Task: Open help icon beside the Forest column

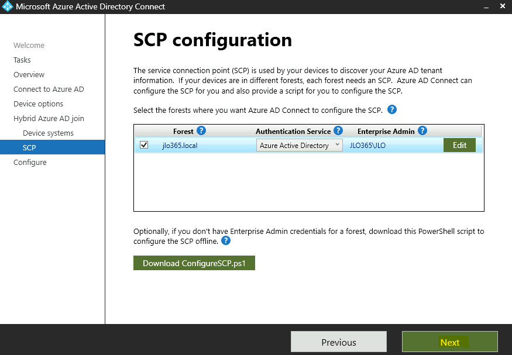Action: pos(201,131)
